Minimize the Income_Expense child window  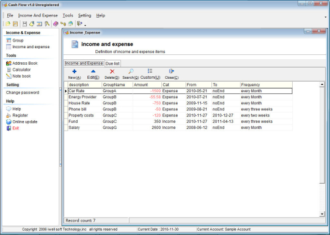308,31
